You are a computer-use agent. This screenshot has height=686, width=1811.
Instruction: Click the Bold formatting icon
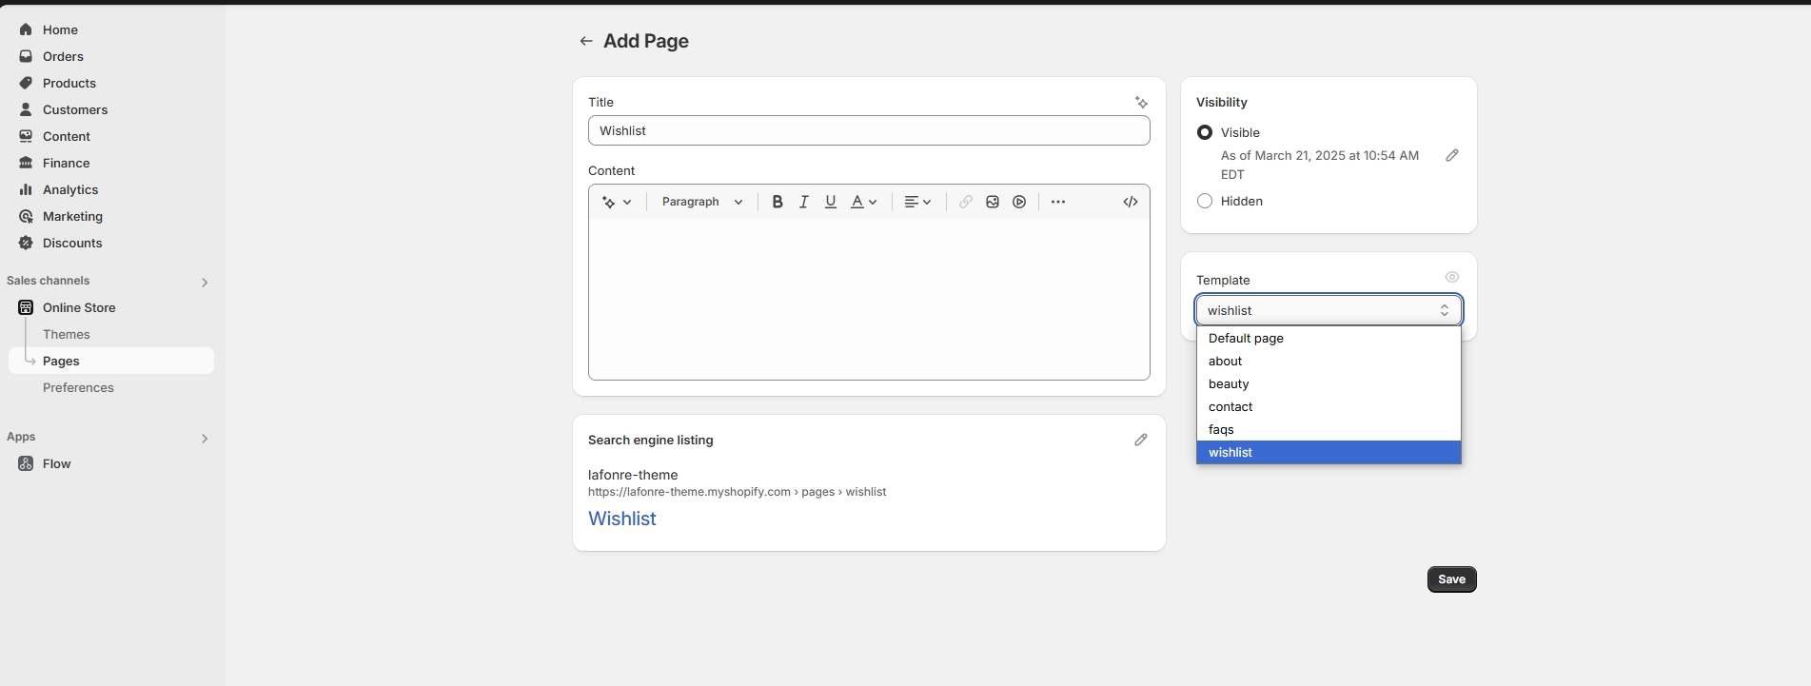(777, 202)
